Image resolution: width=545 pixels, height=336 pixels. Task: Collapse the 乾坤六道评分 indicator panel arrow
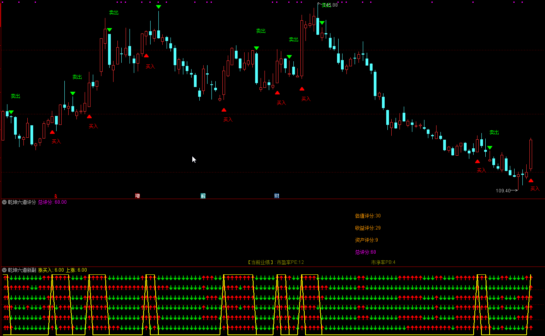(4, 202)
